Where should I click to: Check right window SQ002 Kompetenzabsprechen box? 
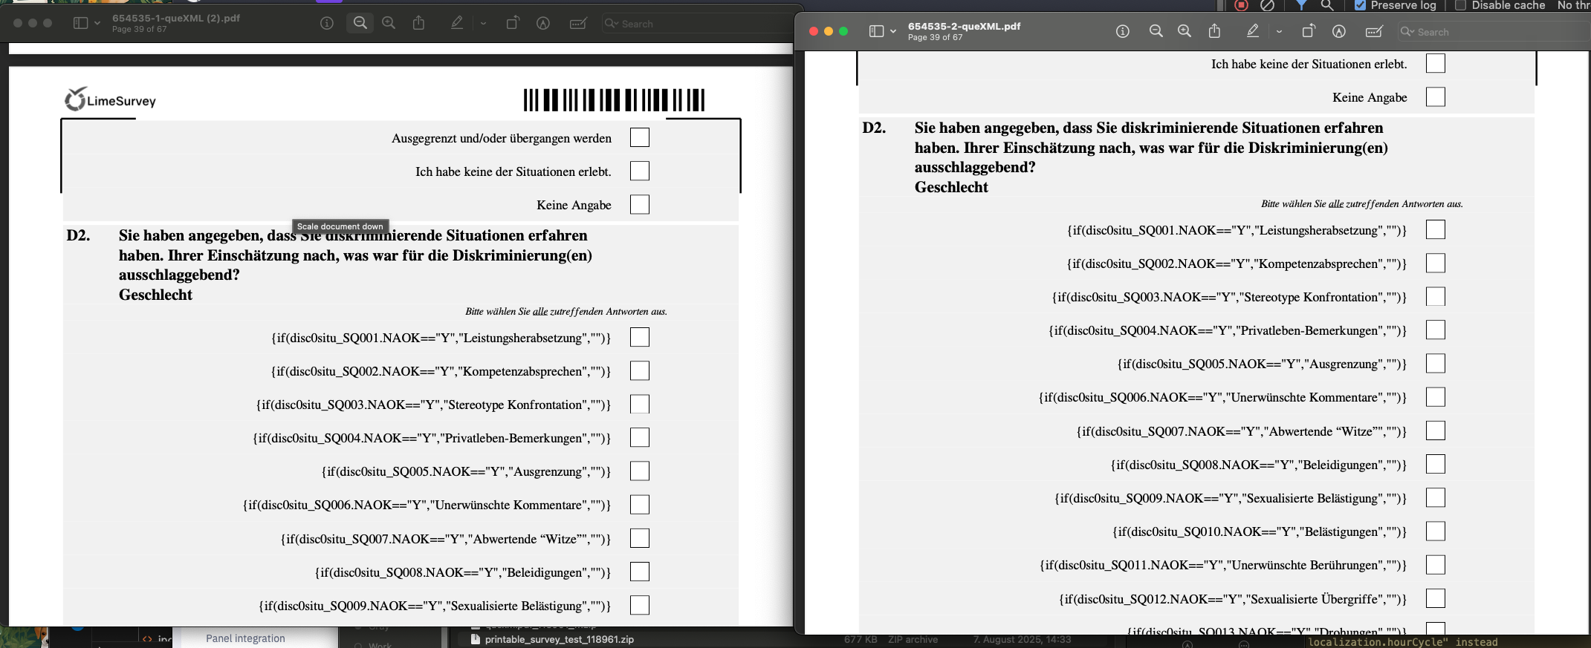tap(1436, 263)
